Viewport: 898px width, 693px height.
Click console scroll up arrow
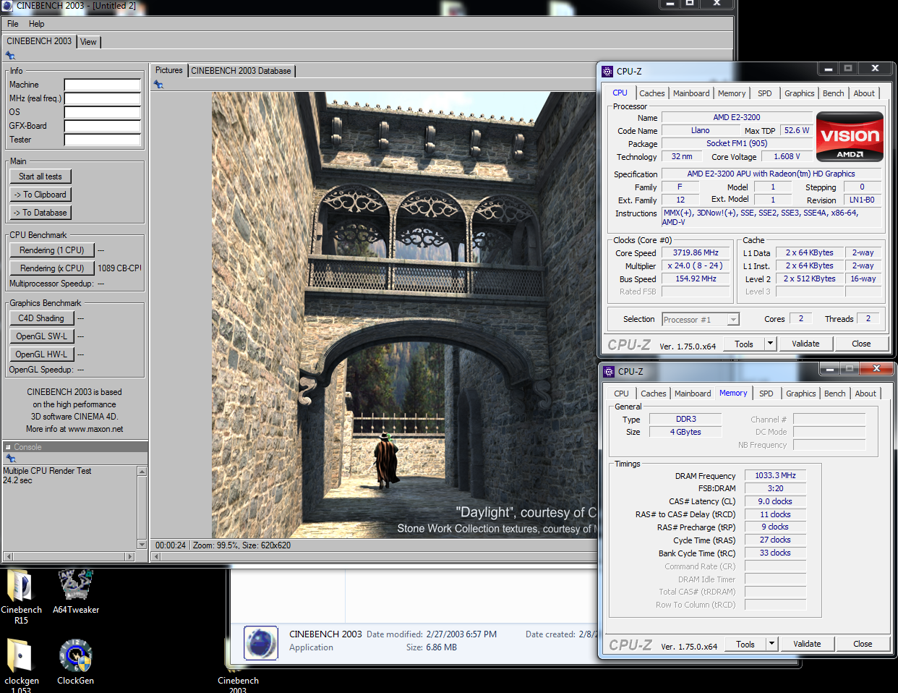coord(142,472)
